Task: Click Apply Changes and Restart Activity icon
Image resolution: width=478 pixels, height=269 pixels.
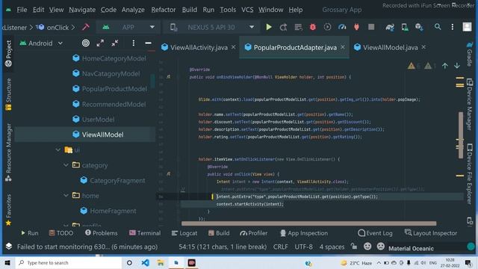Action: coord(283,27)
